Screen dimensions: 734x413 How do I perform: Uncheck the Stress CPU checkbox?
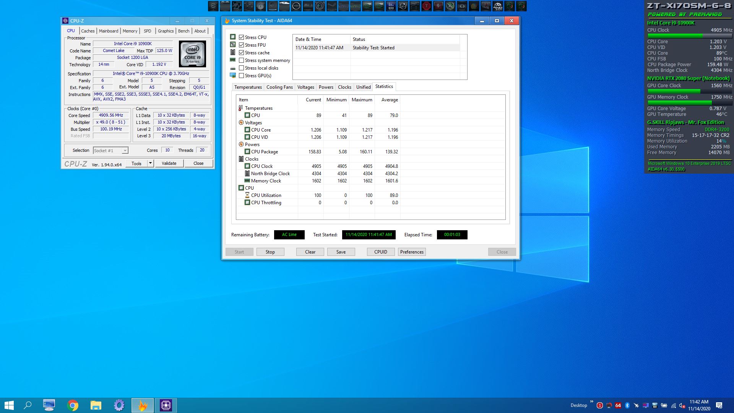point(242,37)
